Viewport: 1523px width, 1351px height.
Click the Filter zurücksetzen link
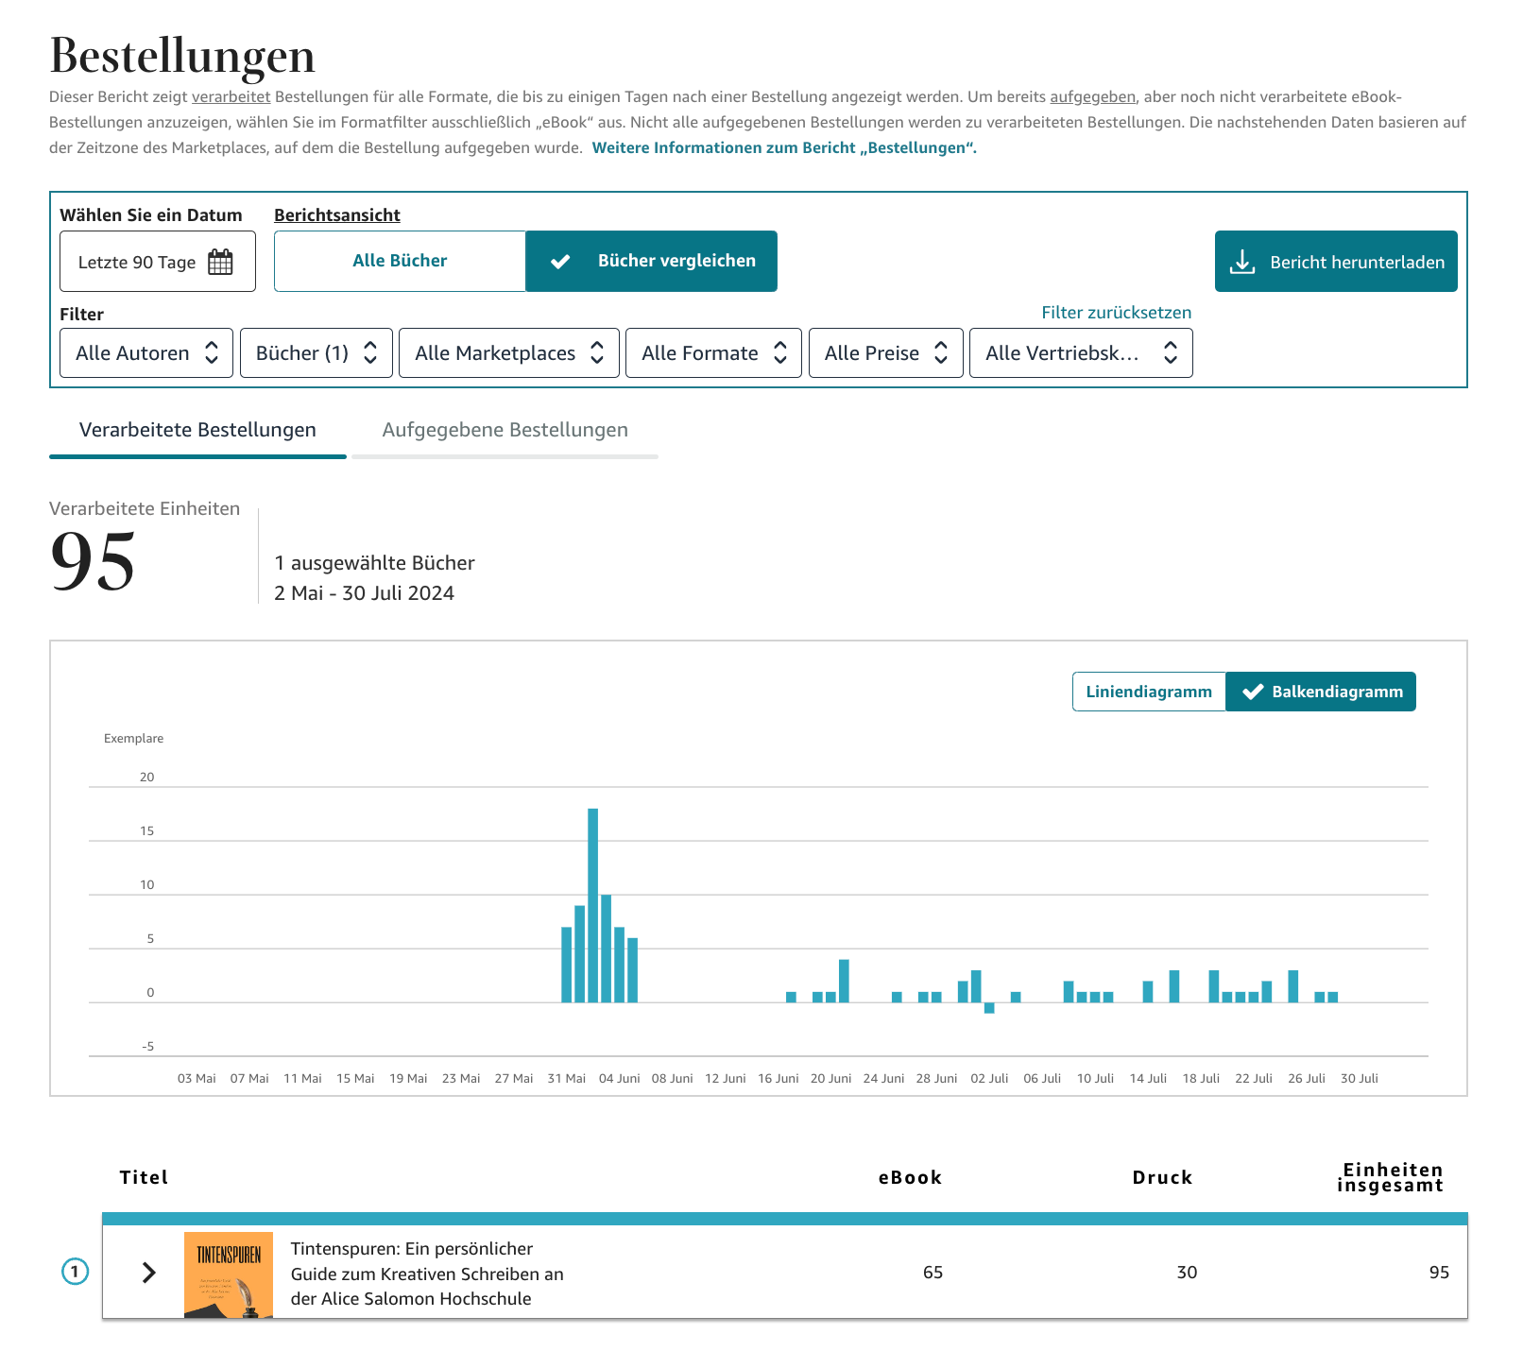point(1117,312)
